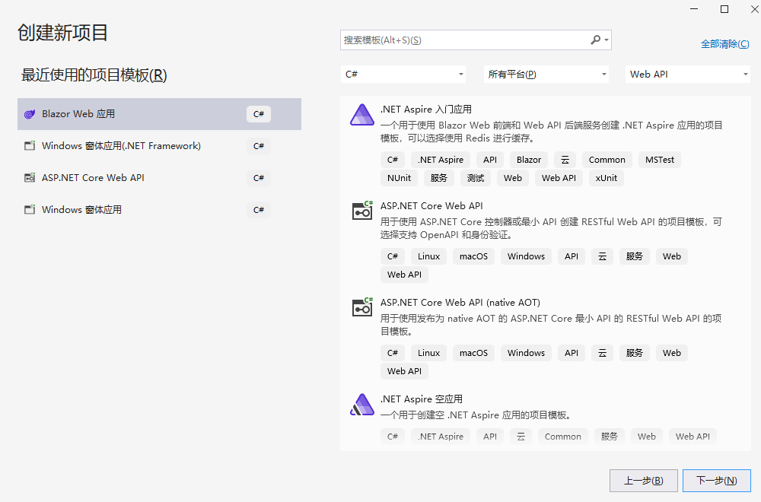Click the .NET Aspire 空应用 template icon
The image size is (761, 502).
(362, 405)
